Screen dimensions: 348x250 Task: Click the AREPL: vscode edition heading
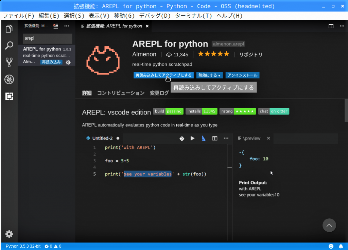(116, 112)
